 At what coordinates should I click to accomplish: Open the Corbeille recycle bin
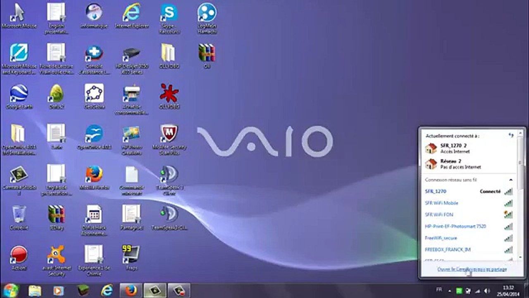coord(19,218)
